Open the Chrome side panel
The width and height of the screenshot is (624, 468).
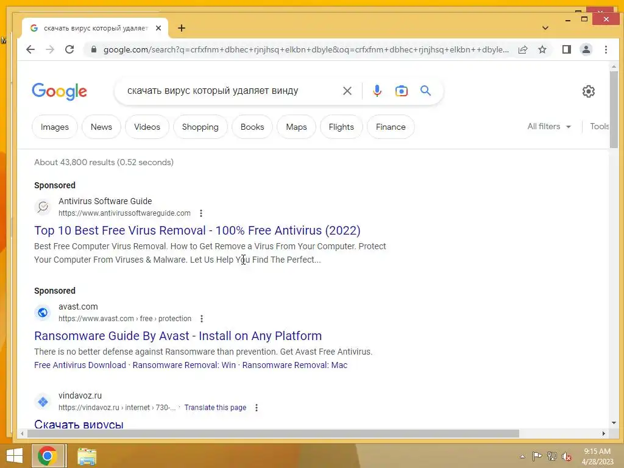(x=567, y=49)
